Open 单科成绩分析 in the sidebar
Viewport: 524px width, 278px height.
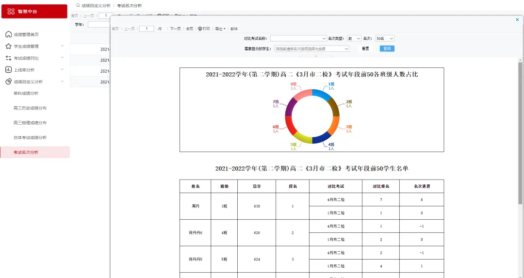[26, 93]
